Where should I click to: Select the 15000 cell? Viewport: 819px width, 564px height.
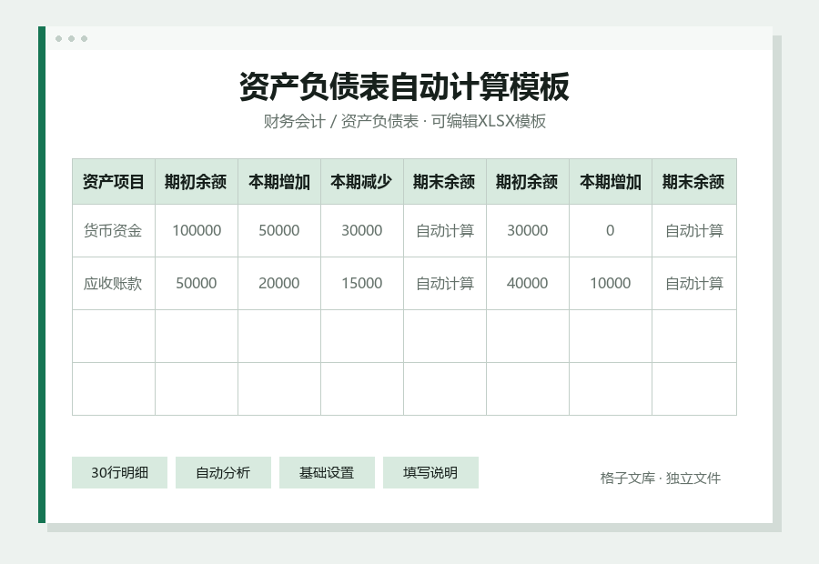click(362, 283)
